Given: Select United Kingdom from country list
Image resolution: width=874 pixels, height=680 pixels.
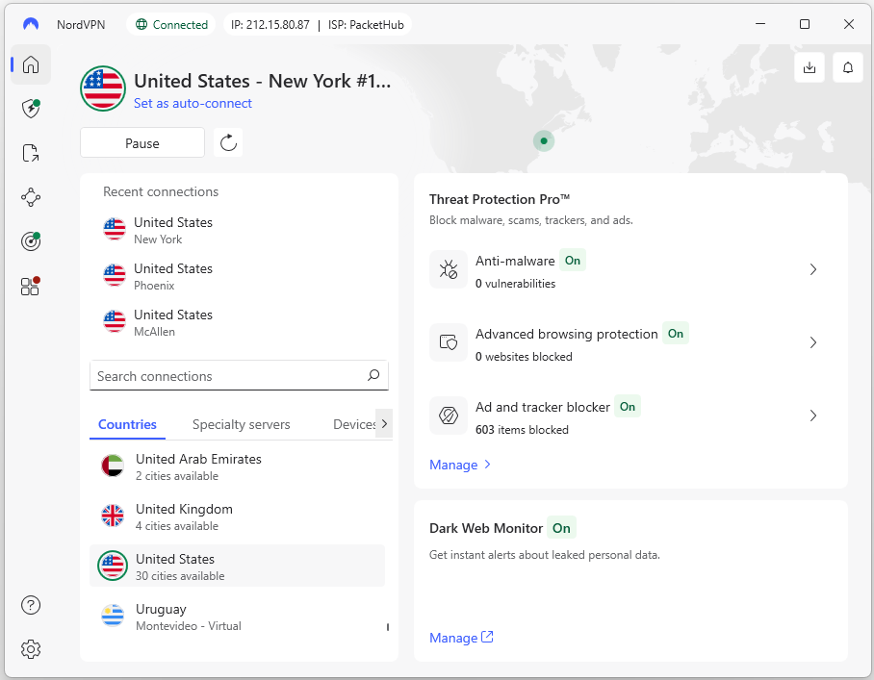Looking at the screenshot, I should 238,516.
